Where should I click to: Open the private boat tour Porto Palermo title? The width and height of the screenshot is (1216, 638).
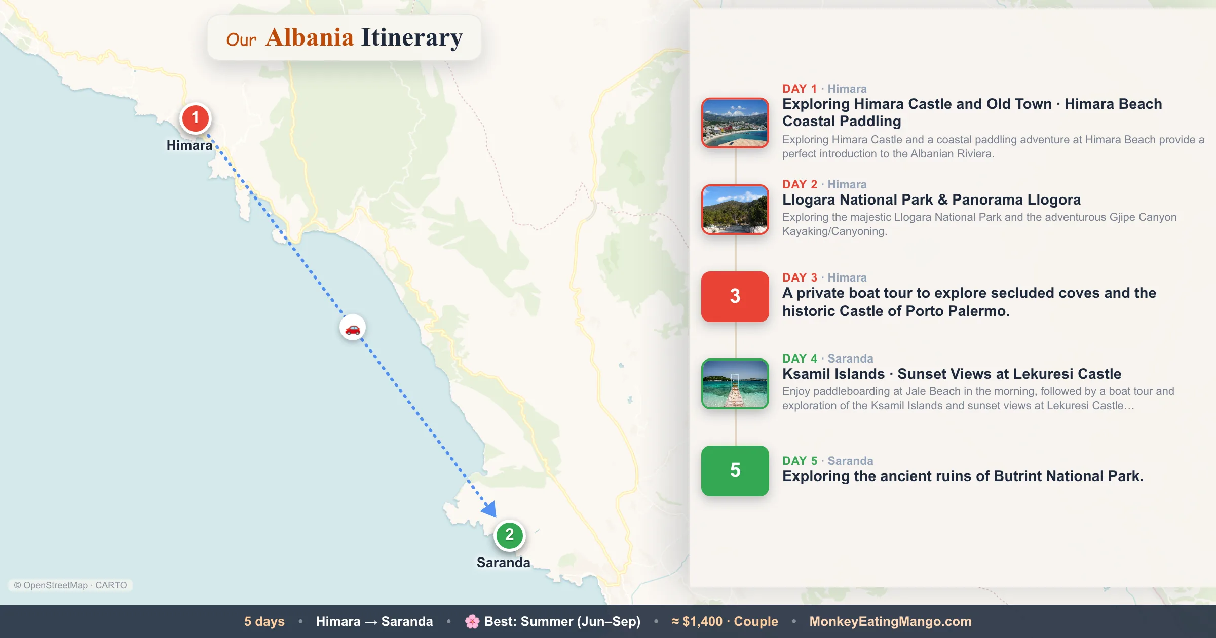click(969, 302)
